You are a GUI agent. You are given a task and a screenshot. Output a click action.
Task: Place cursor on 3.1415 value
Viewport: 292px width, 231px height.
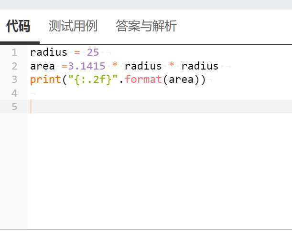[87, 66]
